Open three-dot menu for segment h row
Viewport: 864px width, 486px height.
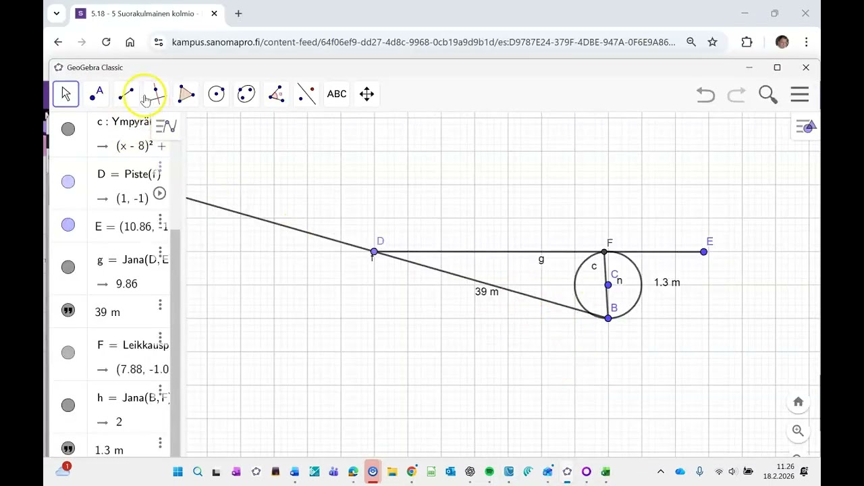click(x=160, y=391)
